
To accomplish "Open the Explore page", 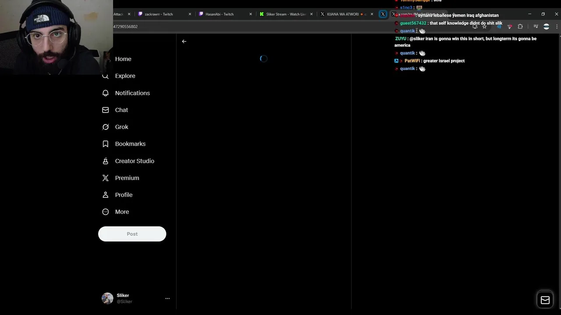I will (x=125, y=76).
